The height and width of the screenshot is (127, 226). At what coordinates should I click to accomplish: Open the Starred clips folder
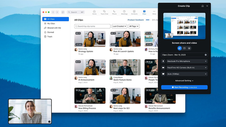click(51, 32)
